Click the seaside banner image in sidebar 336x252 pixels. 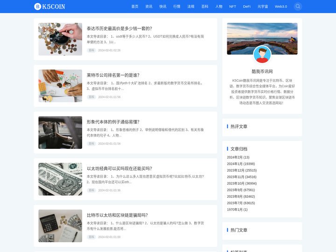(x=262, y=39)
